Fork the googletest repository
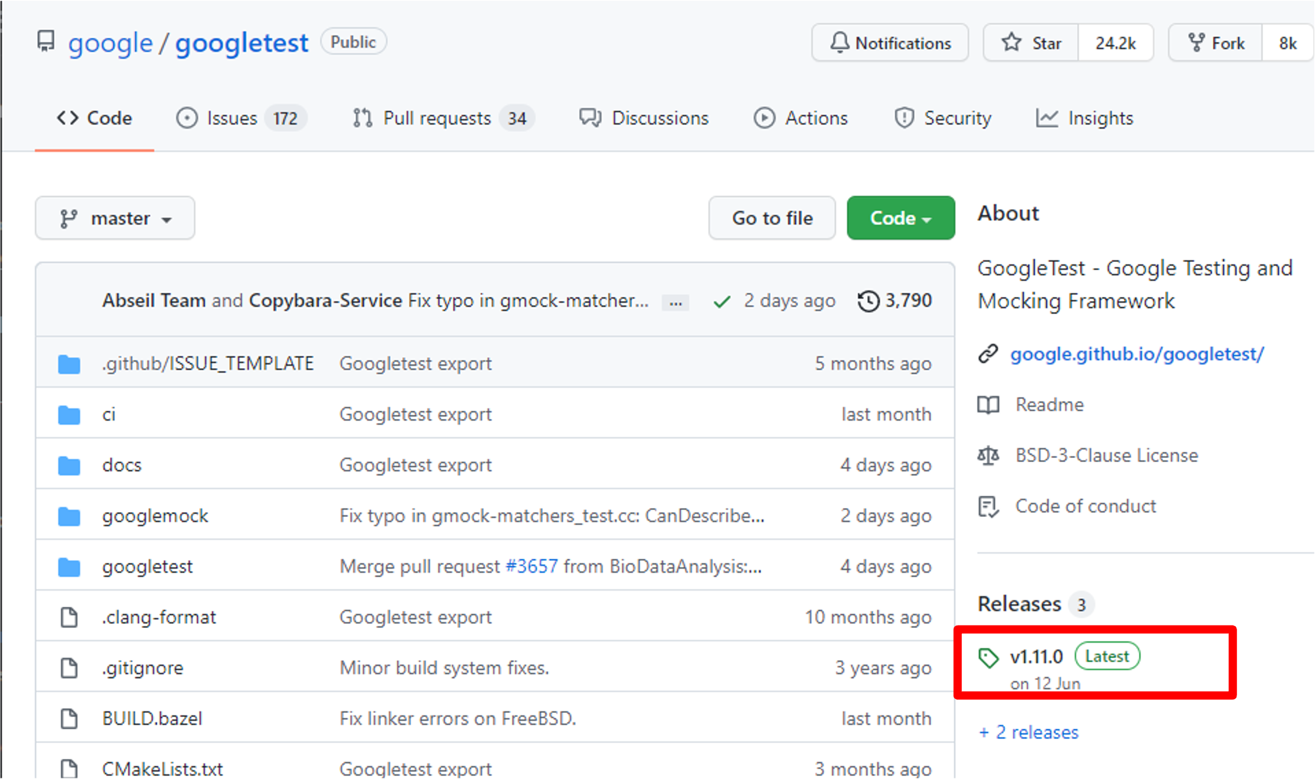 (1216, 42)
